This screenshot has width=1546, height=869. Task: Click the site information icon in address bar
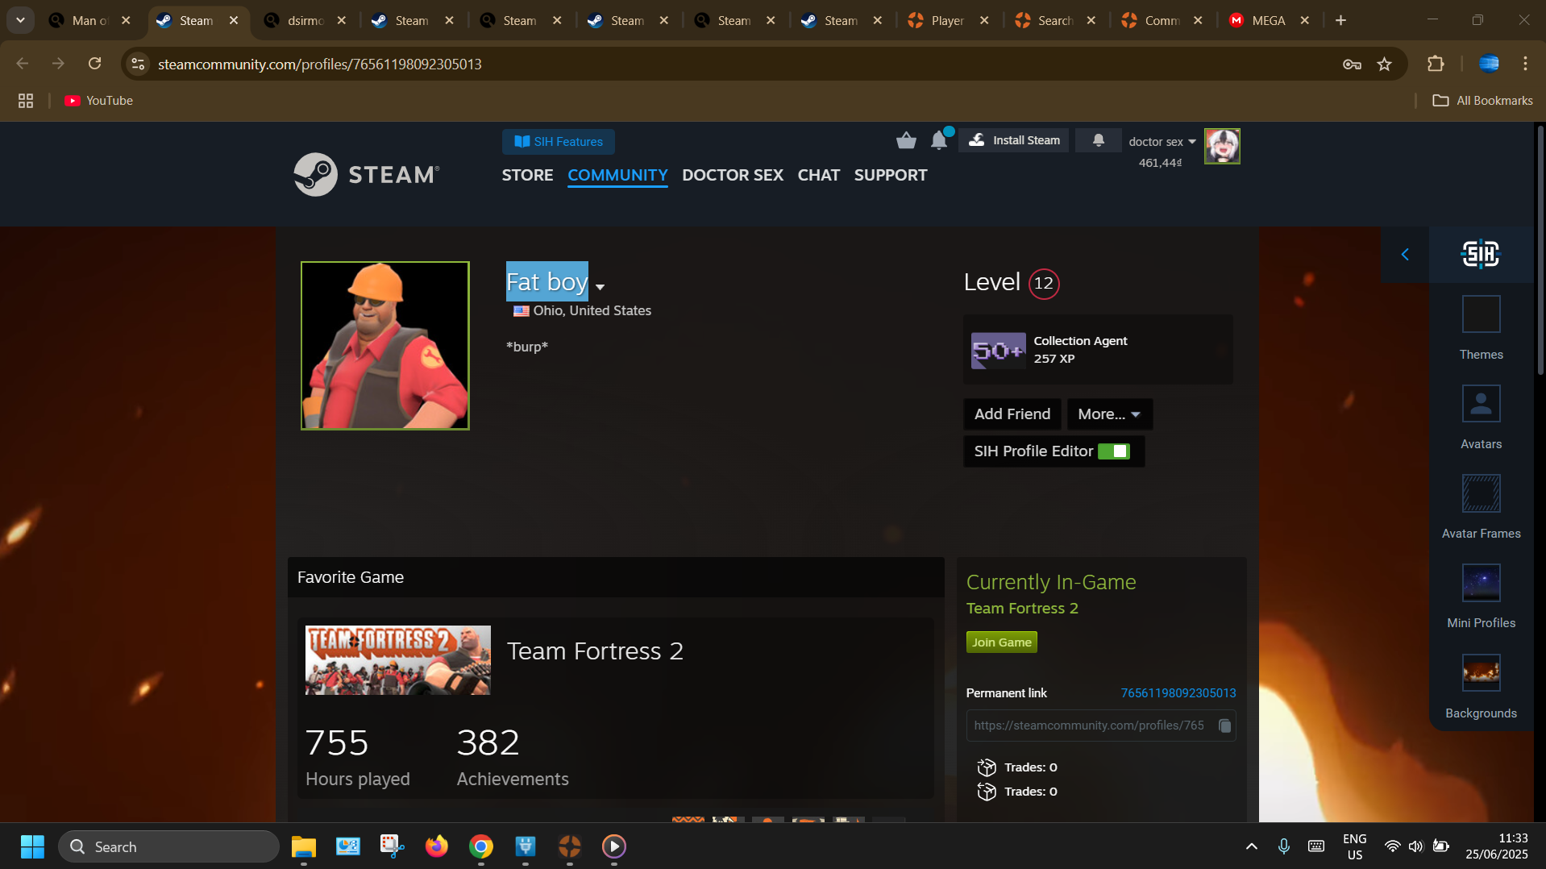[139, 64]
